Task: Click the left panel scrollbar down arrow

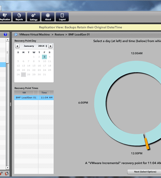Action: click(7, 168)
